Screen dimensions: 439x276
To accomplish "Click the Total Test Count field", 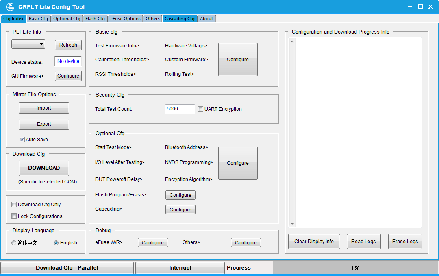I will (180, 109).
